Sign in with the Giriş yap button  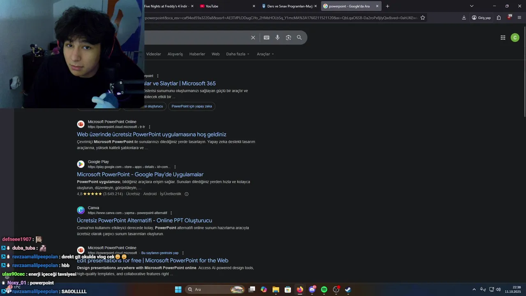tap(481, 18)
